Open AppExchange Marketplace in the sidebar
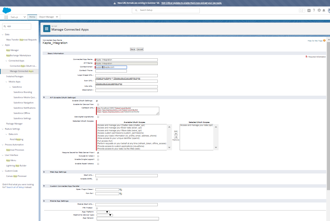 [x=19, y=56]
